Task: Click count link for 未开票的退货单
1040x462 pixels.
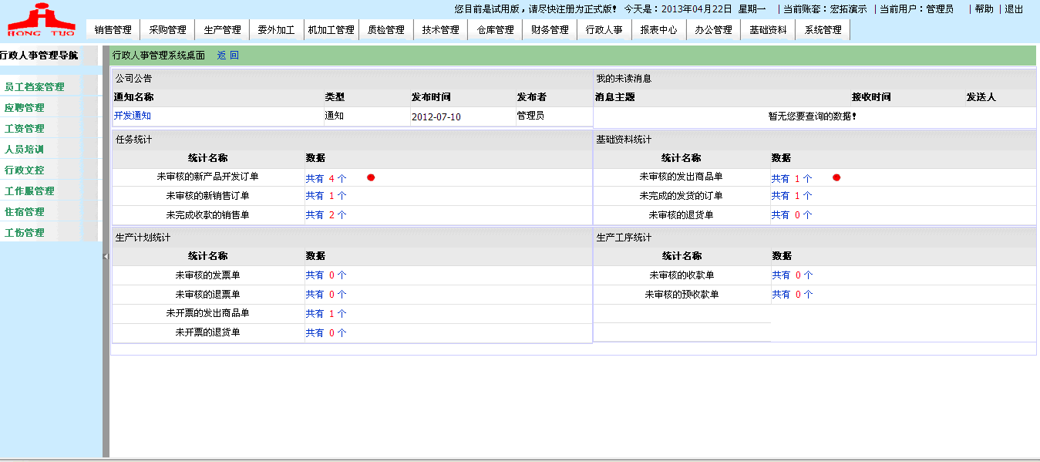Action: tap(326, 333)
